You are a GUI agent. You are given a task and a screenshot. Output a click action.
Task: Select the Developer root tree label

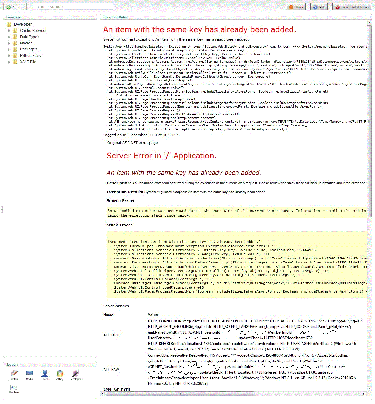pos(23,24)
